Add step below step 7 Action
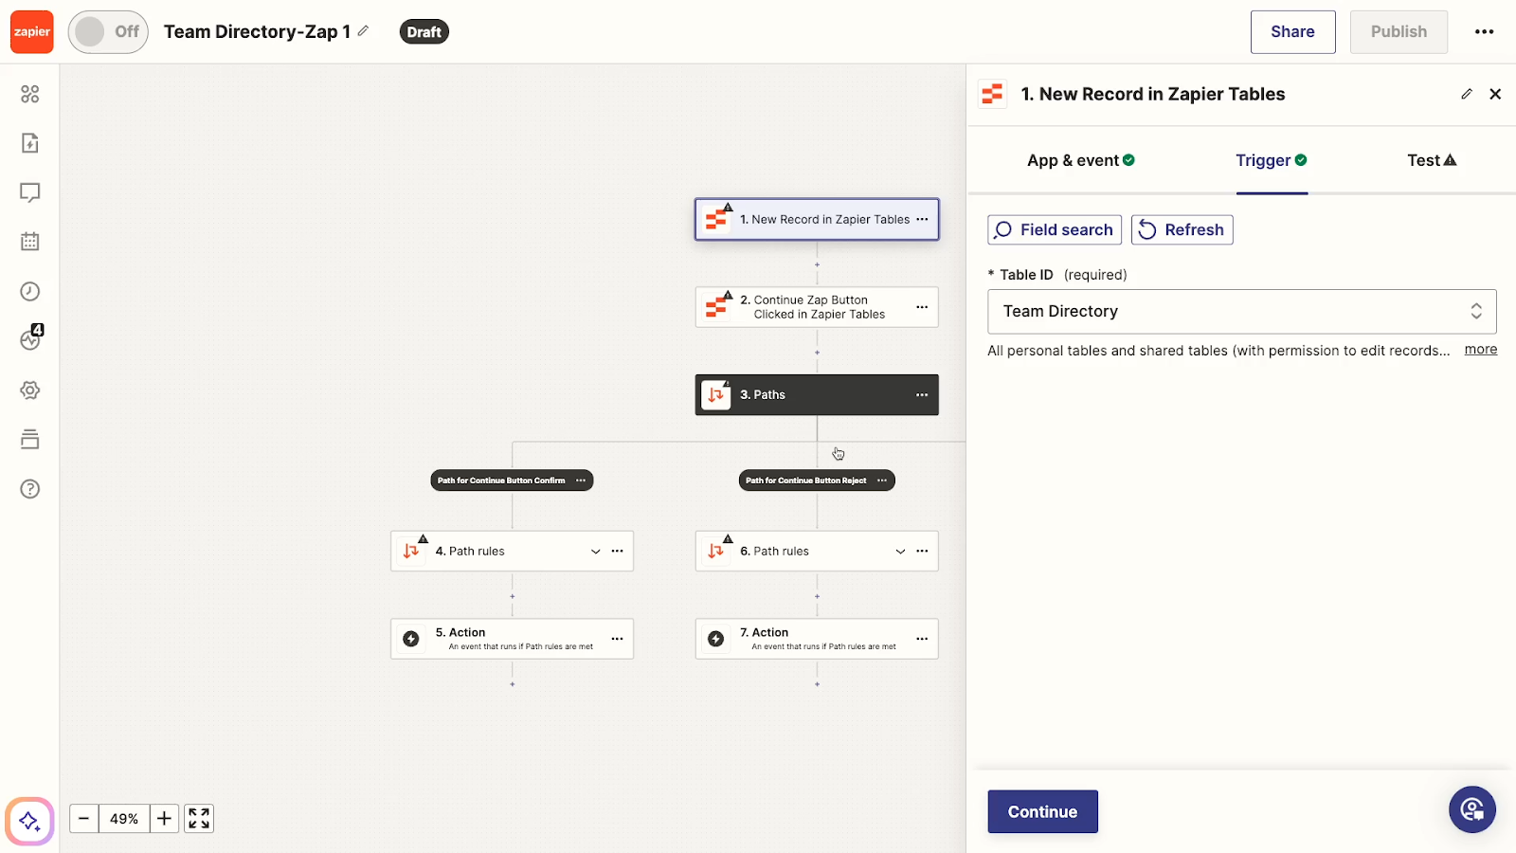Image resolution: width=1516 pixels, height=853 pixels. 817,684
